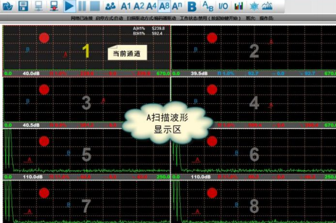The height and width of the screenshot is (223, 336).
Task: Select the An multi-channel view
Action: [177, 6]
